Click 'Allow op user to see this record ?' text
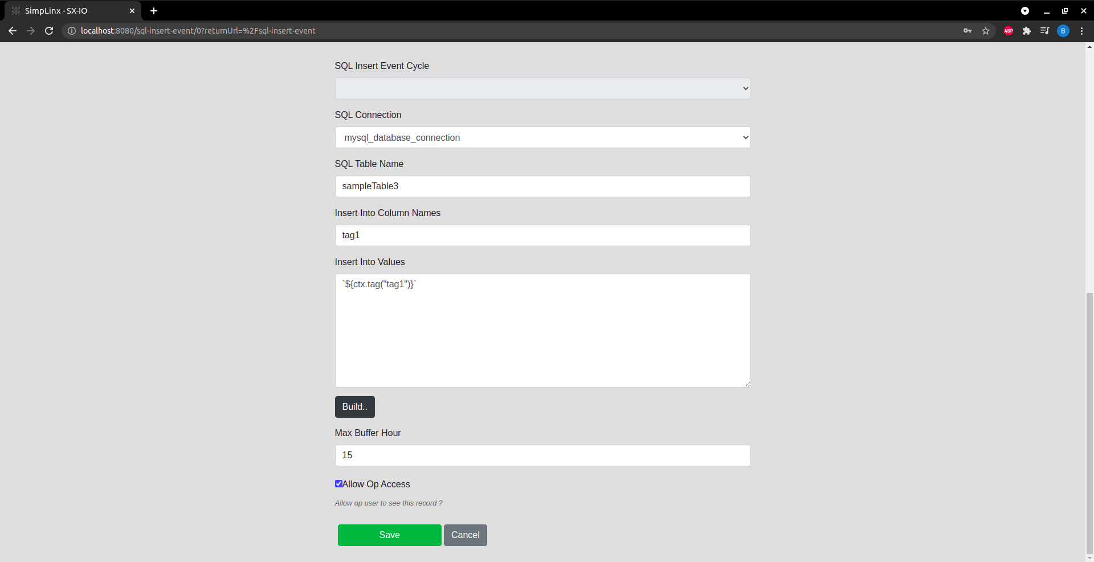This screenshot has width=1094, height=562. (x=389, y=503)
